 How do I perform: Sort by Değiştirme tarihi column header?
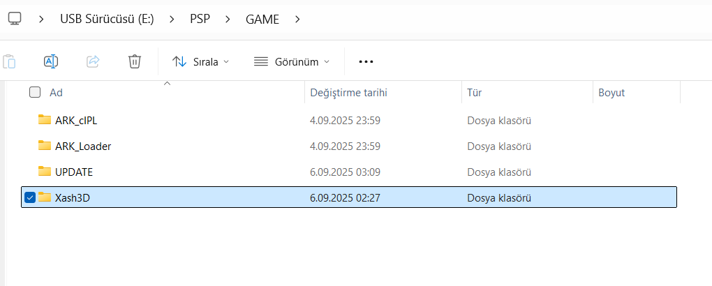pos(348,93)
